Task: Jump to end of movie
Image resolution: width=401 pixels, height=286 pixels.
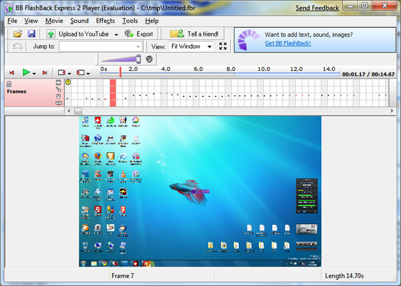Action: 45,73
